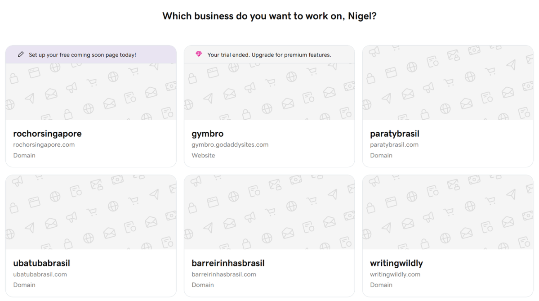Click the ubatubabrasil.com domain text

click(40, 274)
